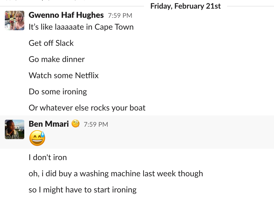
Task: Click the ice cream in Gwenno's avatar
Action: tap(12, 22)
